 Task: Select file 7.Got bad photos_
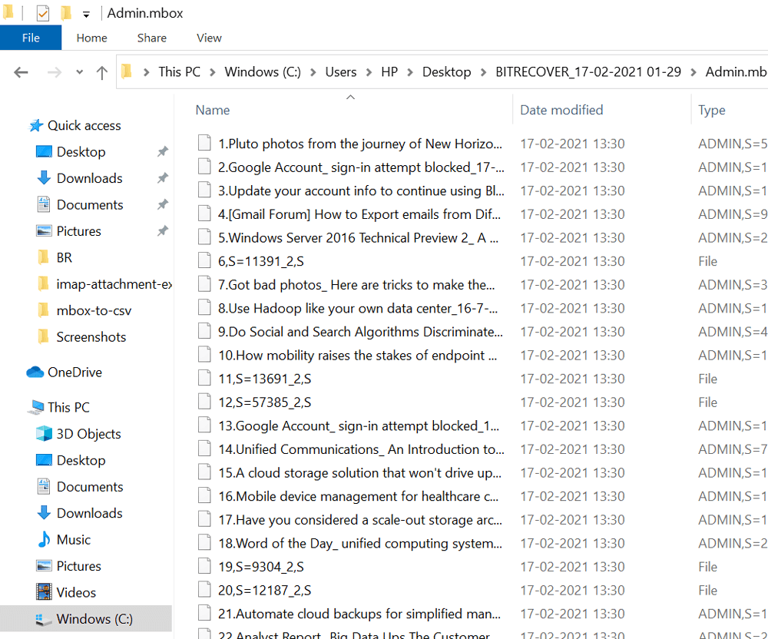pos(356,285)
